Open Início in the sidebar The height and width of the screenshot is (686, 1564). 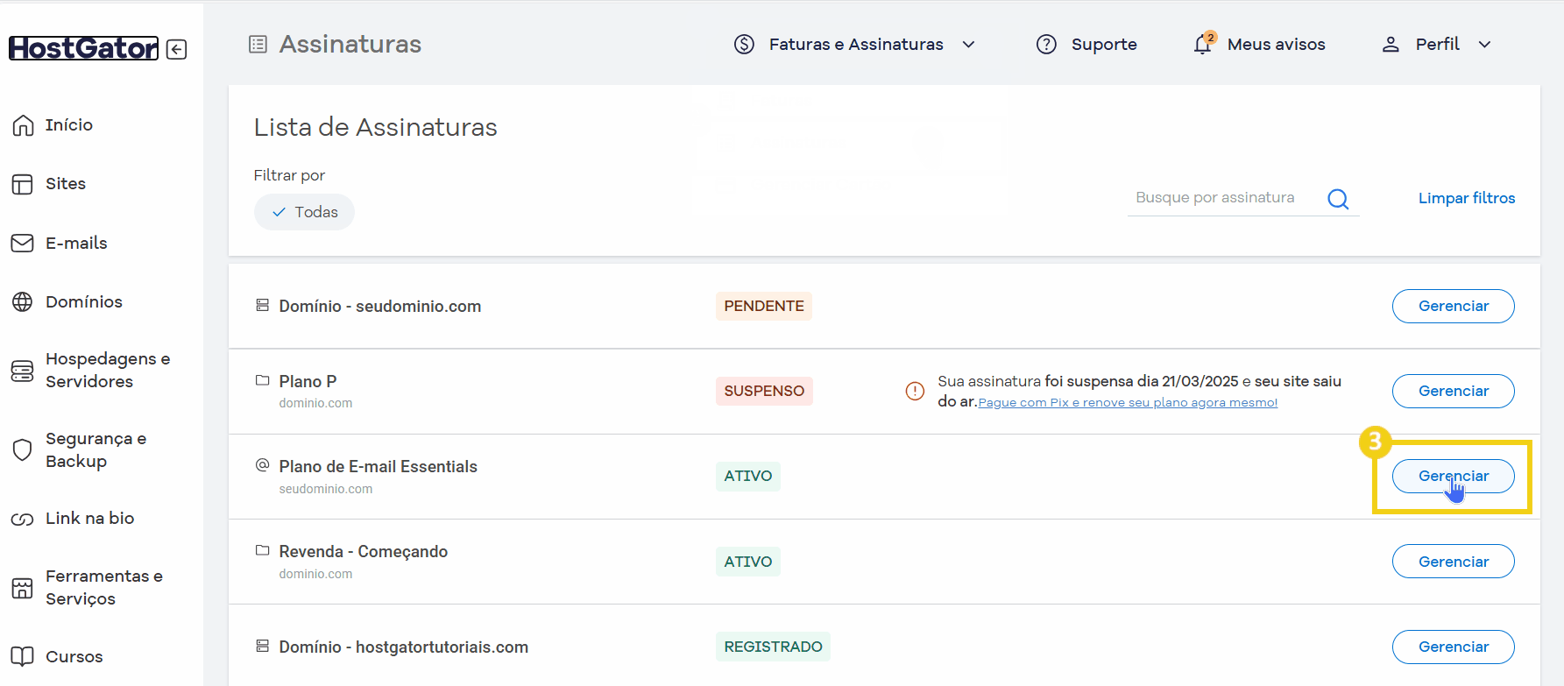click(69, 125)
